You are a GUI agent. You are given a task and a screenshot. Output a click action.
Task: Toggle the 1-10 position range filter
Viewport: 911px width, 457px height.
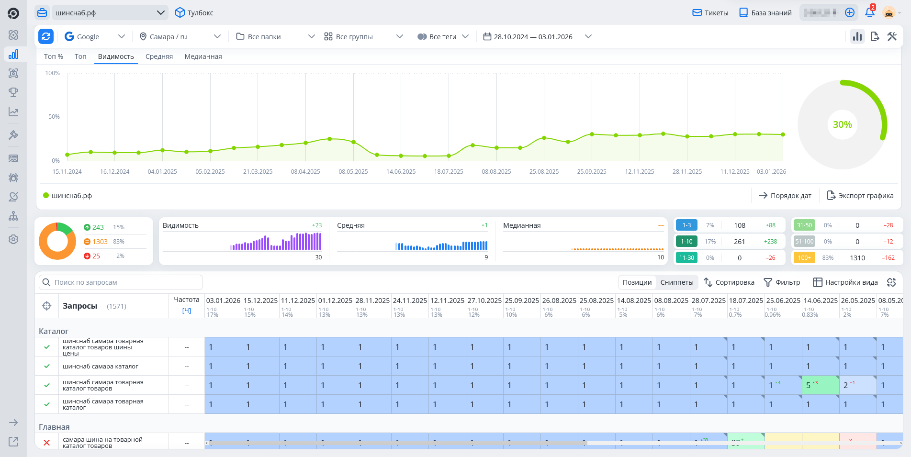point(686,242)
